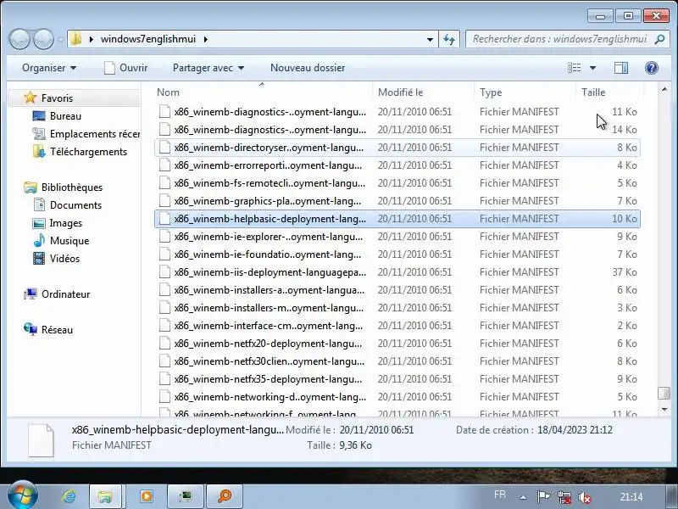Select the 14 Ko x86_winemb-diagnostics file
This screenshot has width=678, height=509.
click(x=397, y=130)
